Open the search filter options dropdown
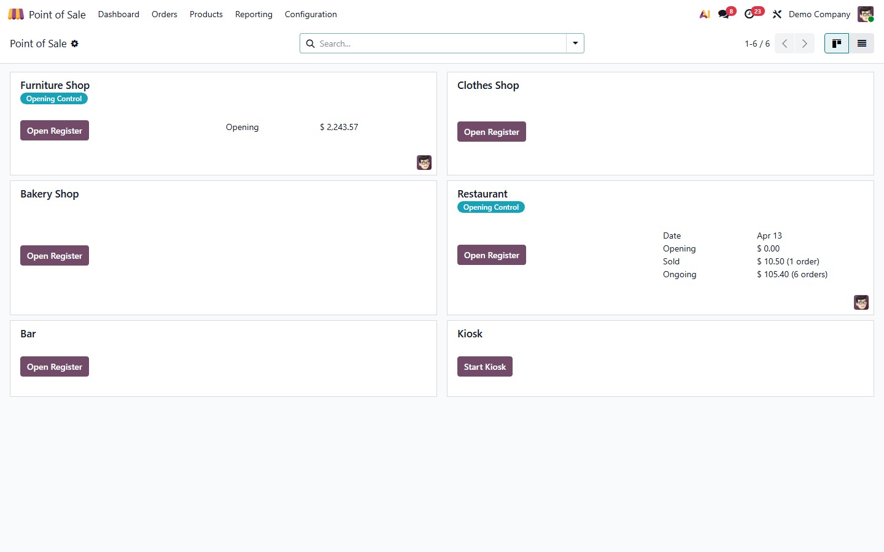This screenshot has height=552, width=884. coord(575,43)
